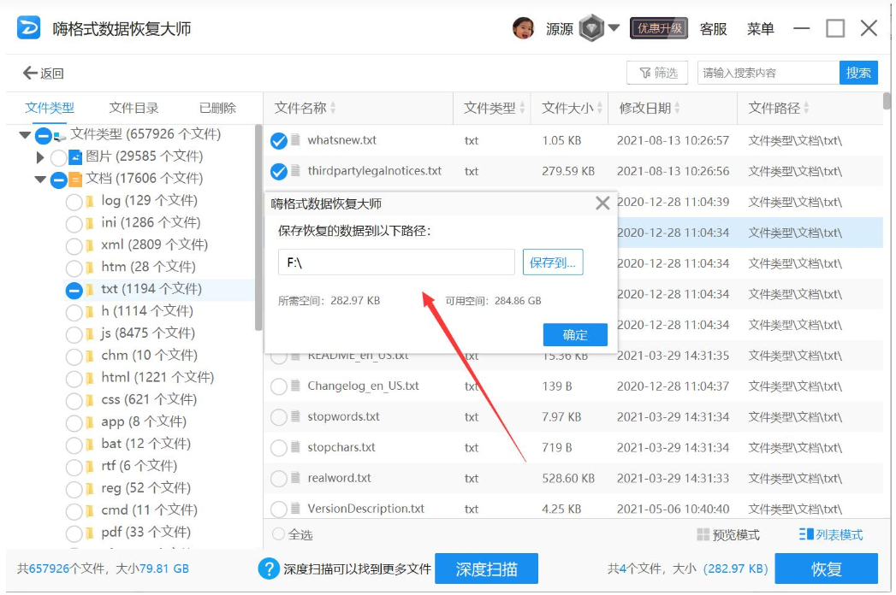Open the 筛选 filter funnel
896x595 pixels.
coord(657,74)
